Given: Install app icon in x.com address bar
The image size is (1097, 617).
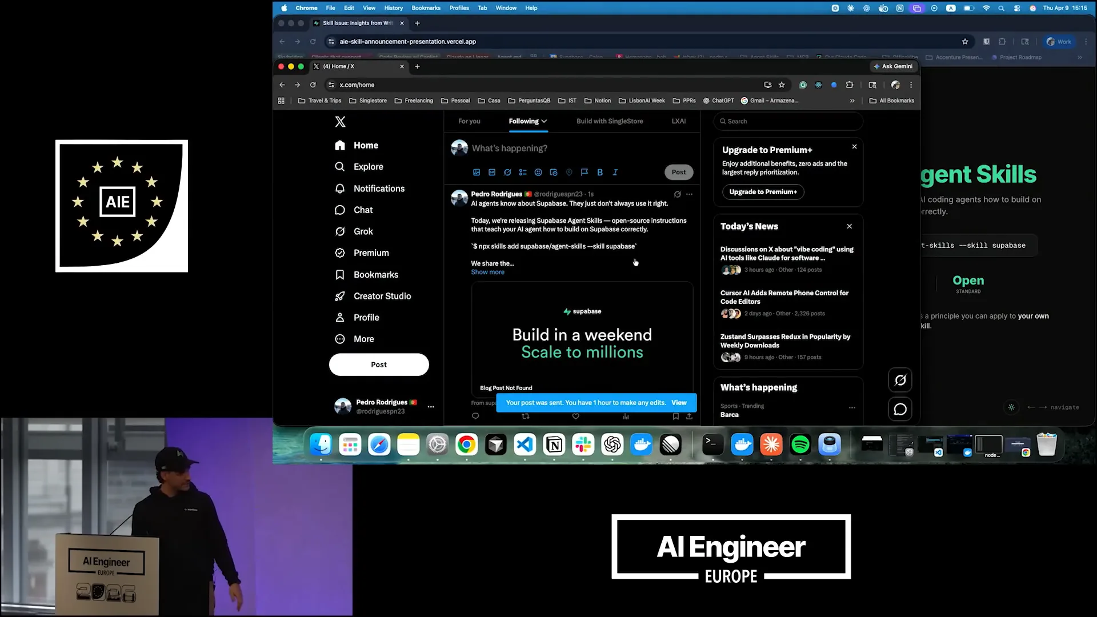Looking at the screenshot, I should coord(768,85).
